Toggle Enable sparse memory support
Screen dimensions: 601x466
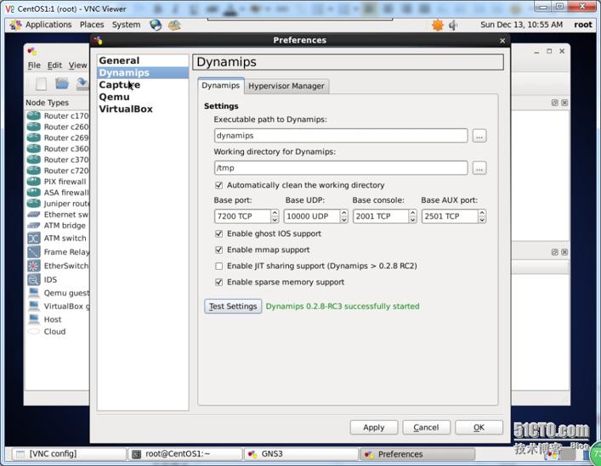pos(218,283)
